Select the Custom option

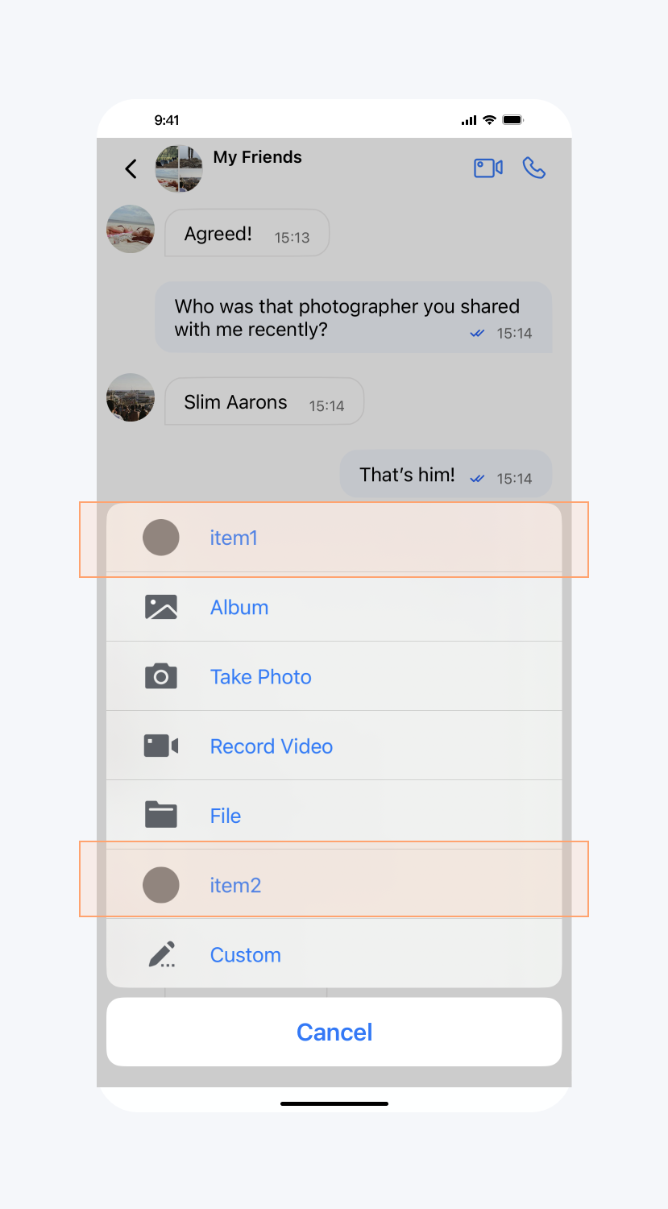pyautogui.click(x=245, y=955)
